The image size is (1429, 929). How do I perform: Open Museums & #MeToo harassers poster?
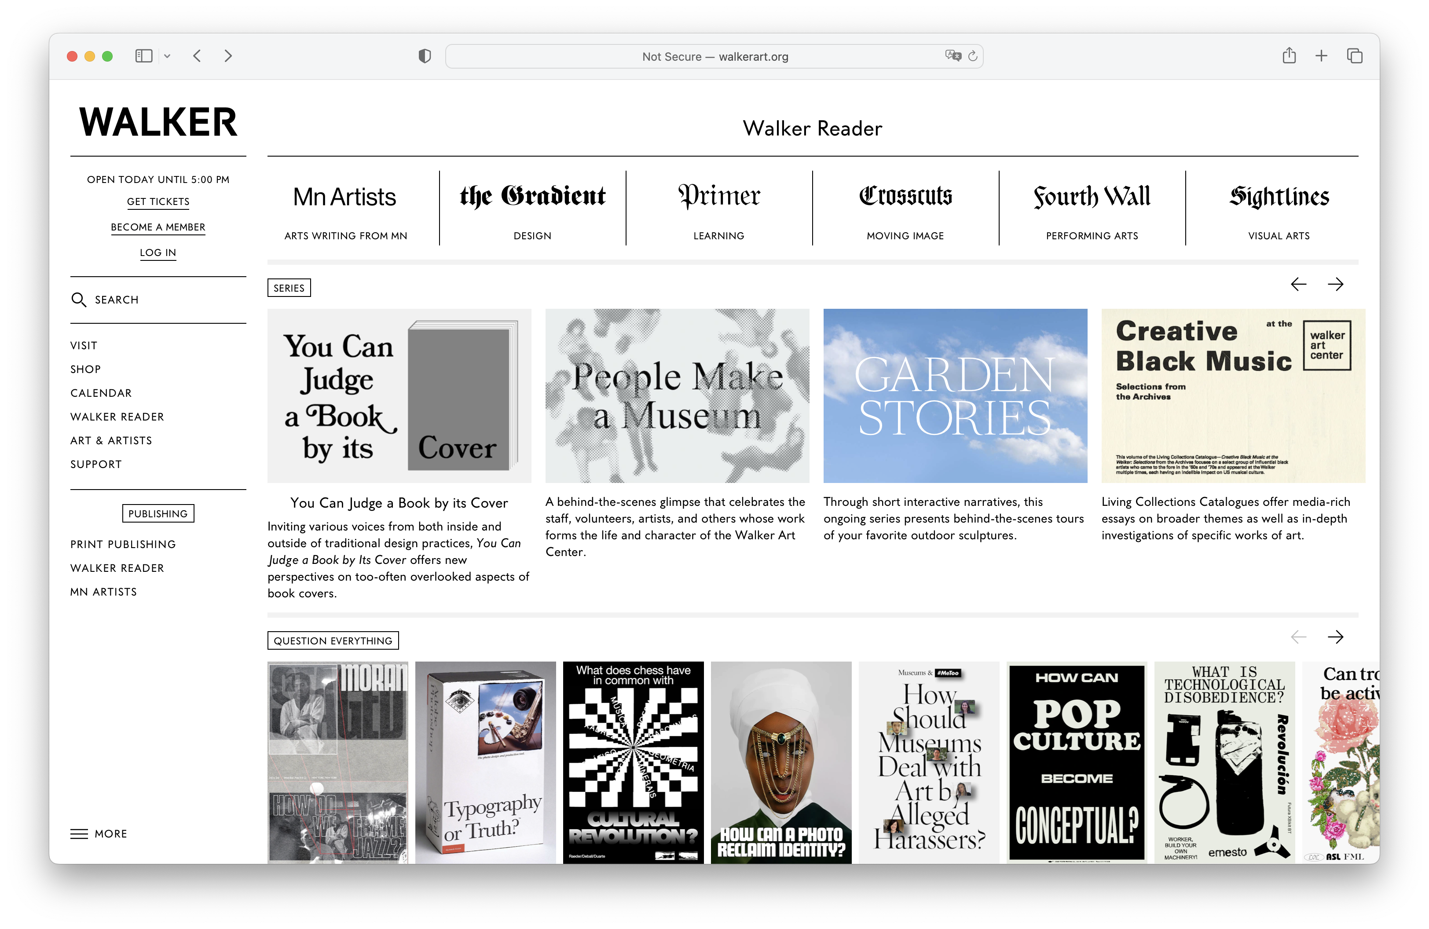tap(929, 762)
